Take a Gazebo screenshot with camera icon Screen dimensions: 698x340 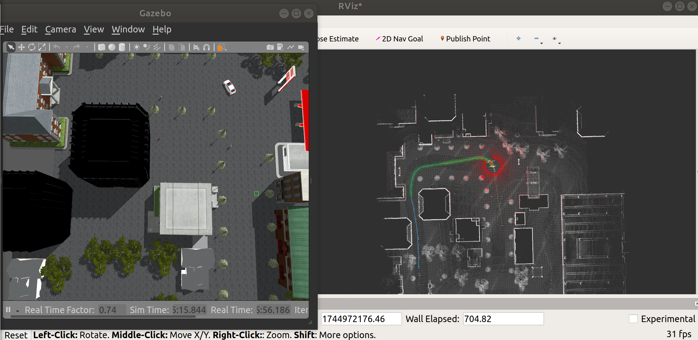270,47
